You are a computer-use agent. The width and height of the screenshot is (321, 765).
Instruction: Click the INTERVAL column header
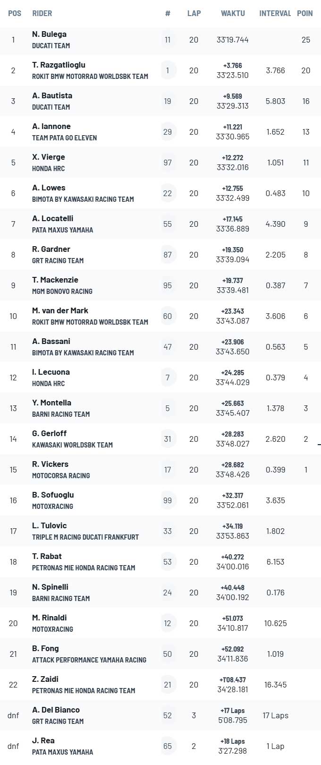pos(275,13)
